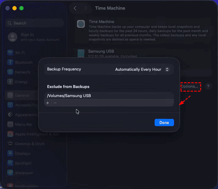Click the Wi-Fi icon in sidebar

pos(10,53)
